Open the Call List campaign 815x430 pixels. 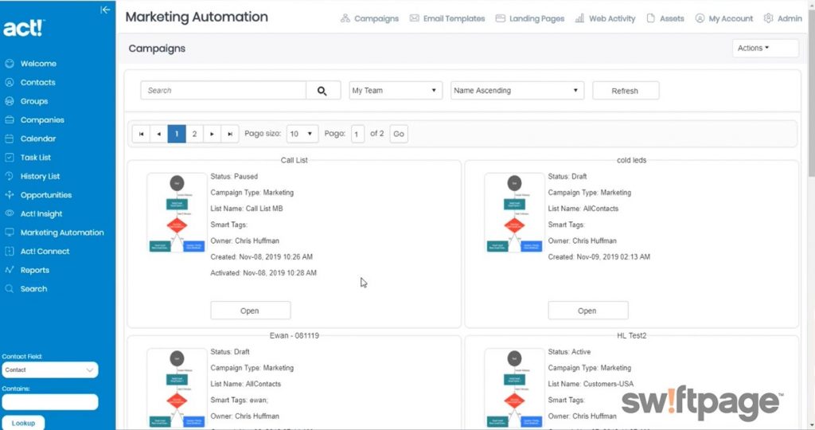pyautogui.click(x=251, y=311)
